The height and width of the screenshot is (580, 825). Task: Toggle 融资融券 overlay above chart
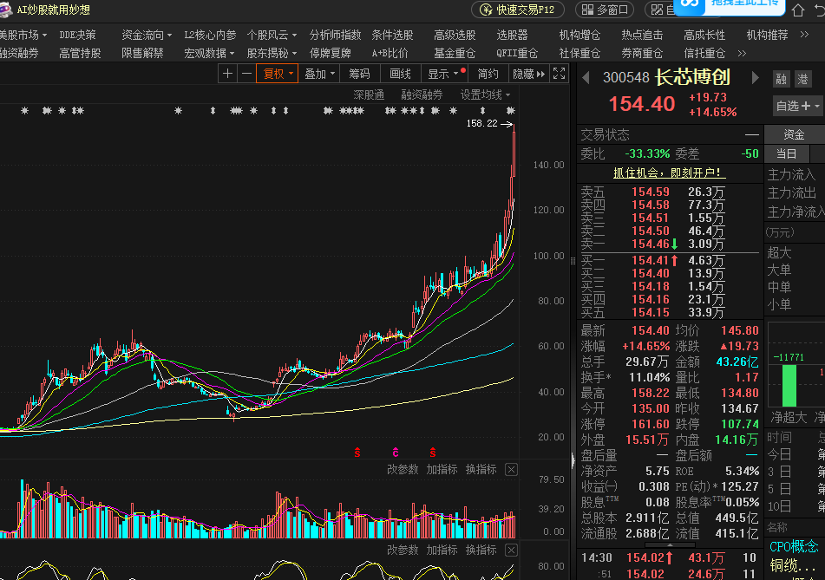point(422,94)
